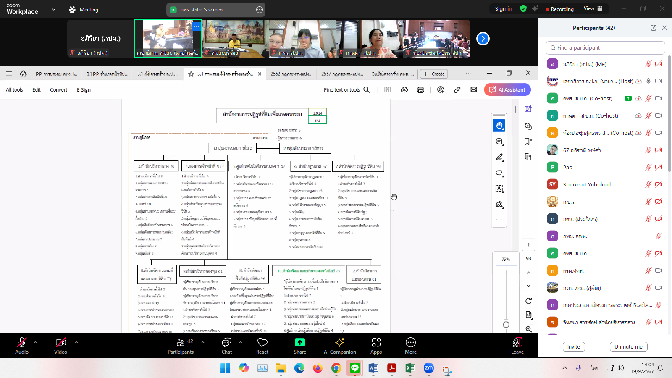The width and height of the screenshot is (672, 378).
Task: Print the document
Action: tap(420, 89)
